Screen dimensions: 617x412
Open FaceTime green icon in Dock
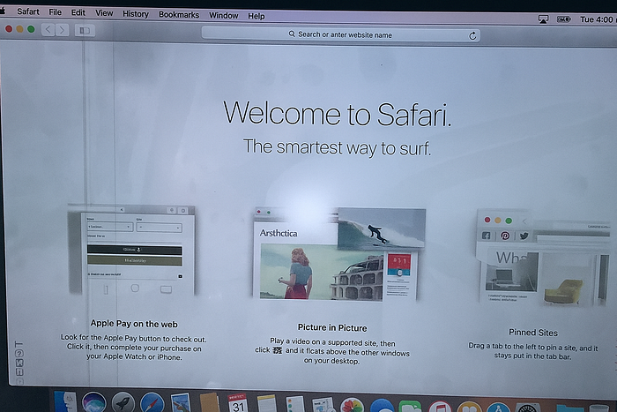tap(410, 407)
